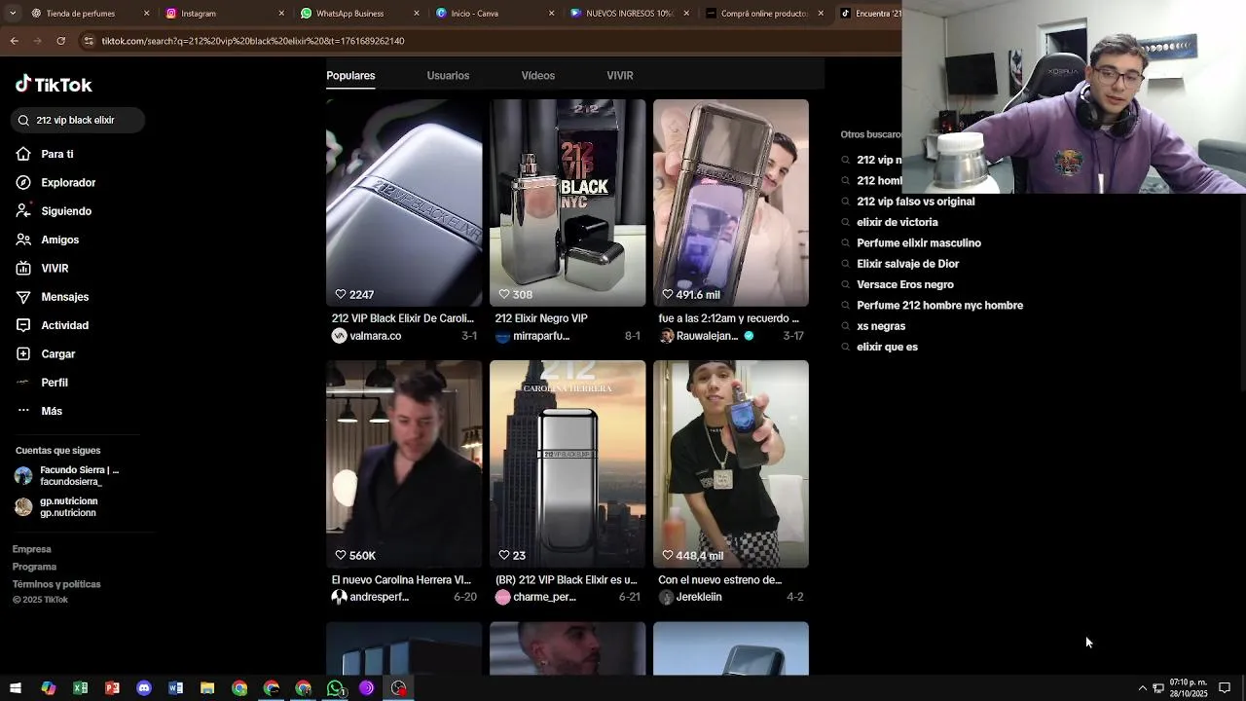Click title '212 VIP Black Elixir De Caroli...'
The width and height of the screenshot is (1246, 701).
403,318
